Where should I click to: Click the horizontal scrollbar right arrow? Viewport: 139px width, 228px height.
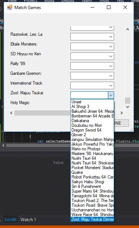122,113
